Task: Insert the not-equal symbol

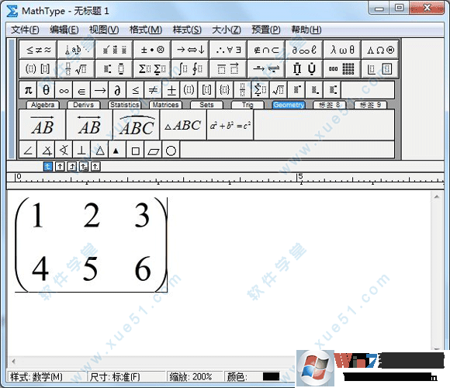Action: [x=154, y=90]
